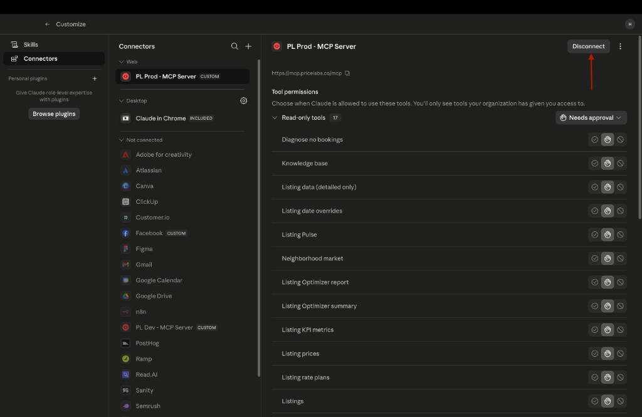Always allow Listing KPI metrics
The image size is (642, 417).
pyautogui.click(x=594, y=330)
